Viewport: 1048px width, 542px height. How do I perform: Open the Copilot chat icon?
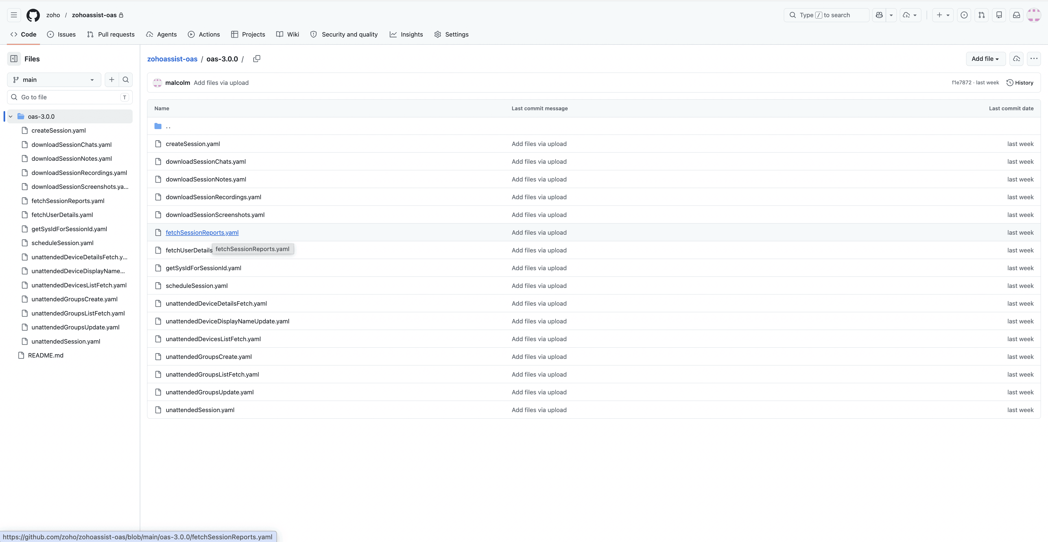coord(879,15)
